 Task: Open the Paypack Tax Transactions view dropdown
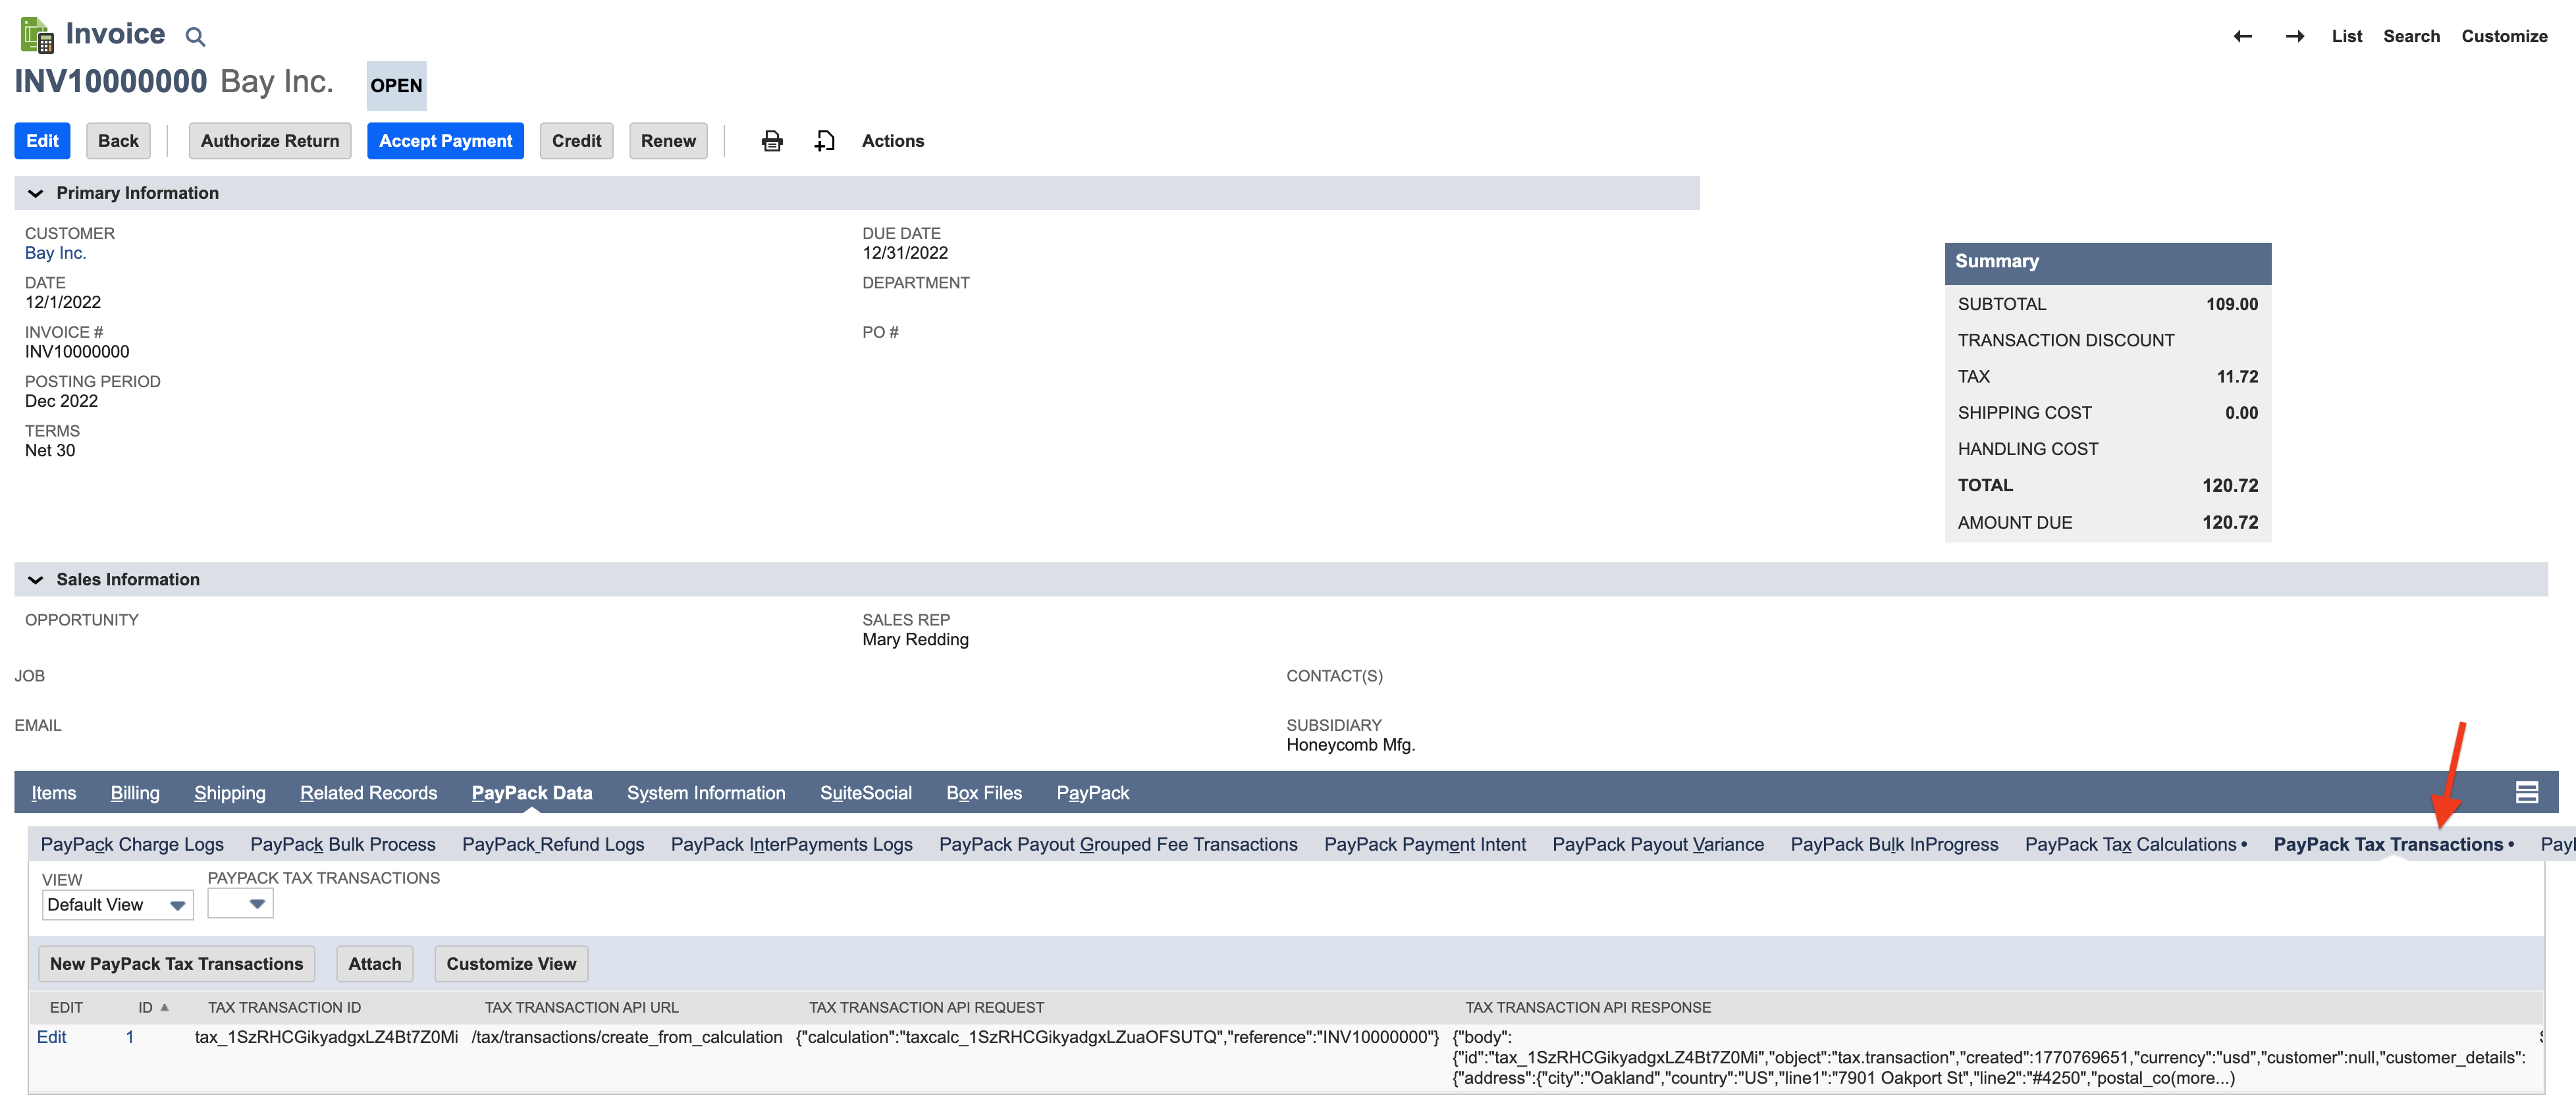tap(240, 903)
